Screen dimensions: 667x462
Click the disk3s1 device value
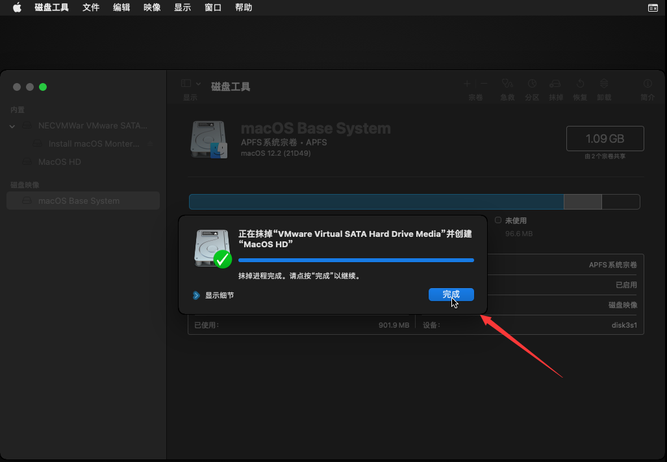coord(624,325)
